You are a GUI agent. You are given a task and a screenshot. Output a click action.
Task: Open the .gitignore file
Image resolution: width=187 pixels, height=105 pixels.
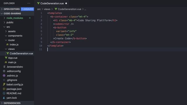[x=12, y=80]
